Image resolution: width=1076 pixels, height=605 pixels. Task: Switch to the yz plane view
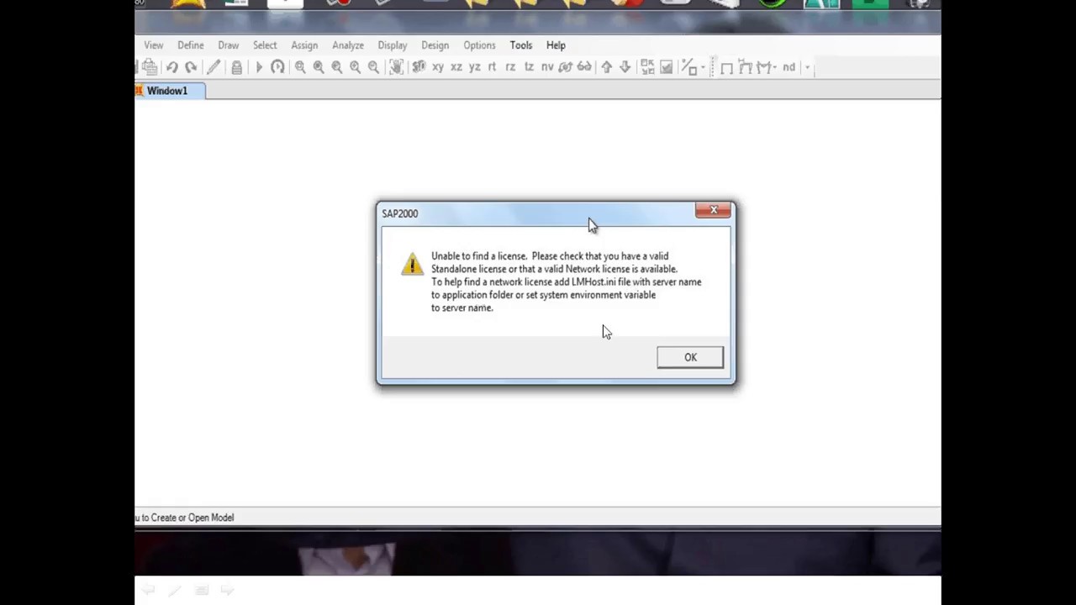[x=475, y=67]
